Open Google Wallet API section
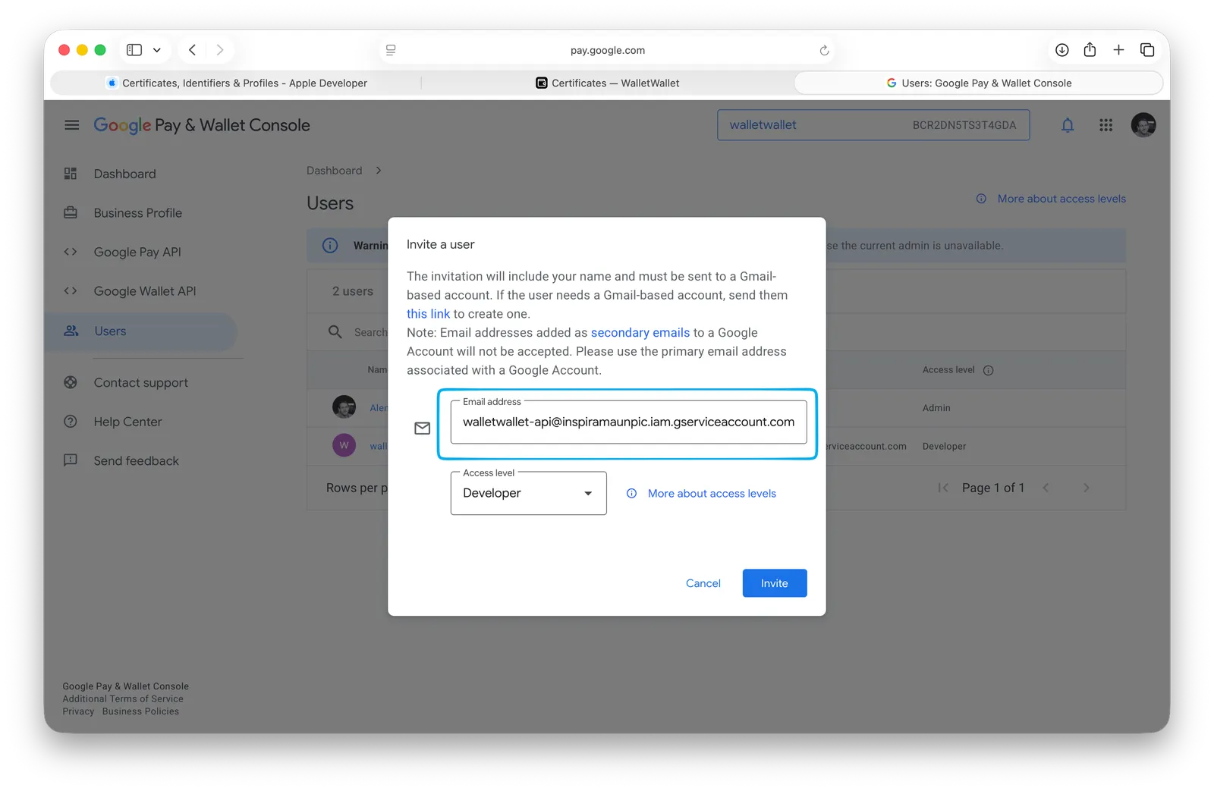 [x=145, y=291]
